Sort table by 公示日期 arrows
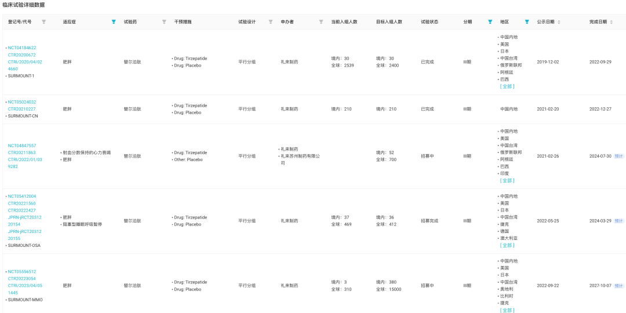Viewport: 626px width, 313px height. pyautogui.click(x=559, y=22)
